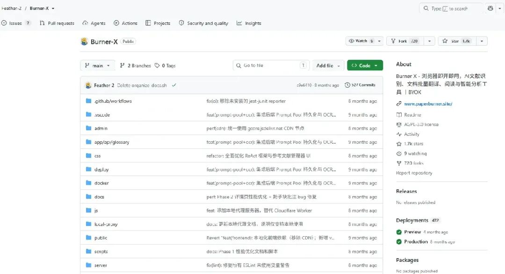Click the Watch button
505x274 pixels.
pos(361,41)
